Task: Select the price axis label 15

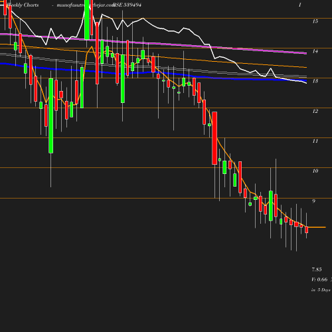Action: (x=315, y=21)
